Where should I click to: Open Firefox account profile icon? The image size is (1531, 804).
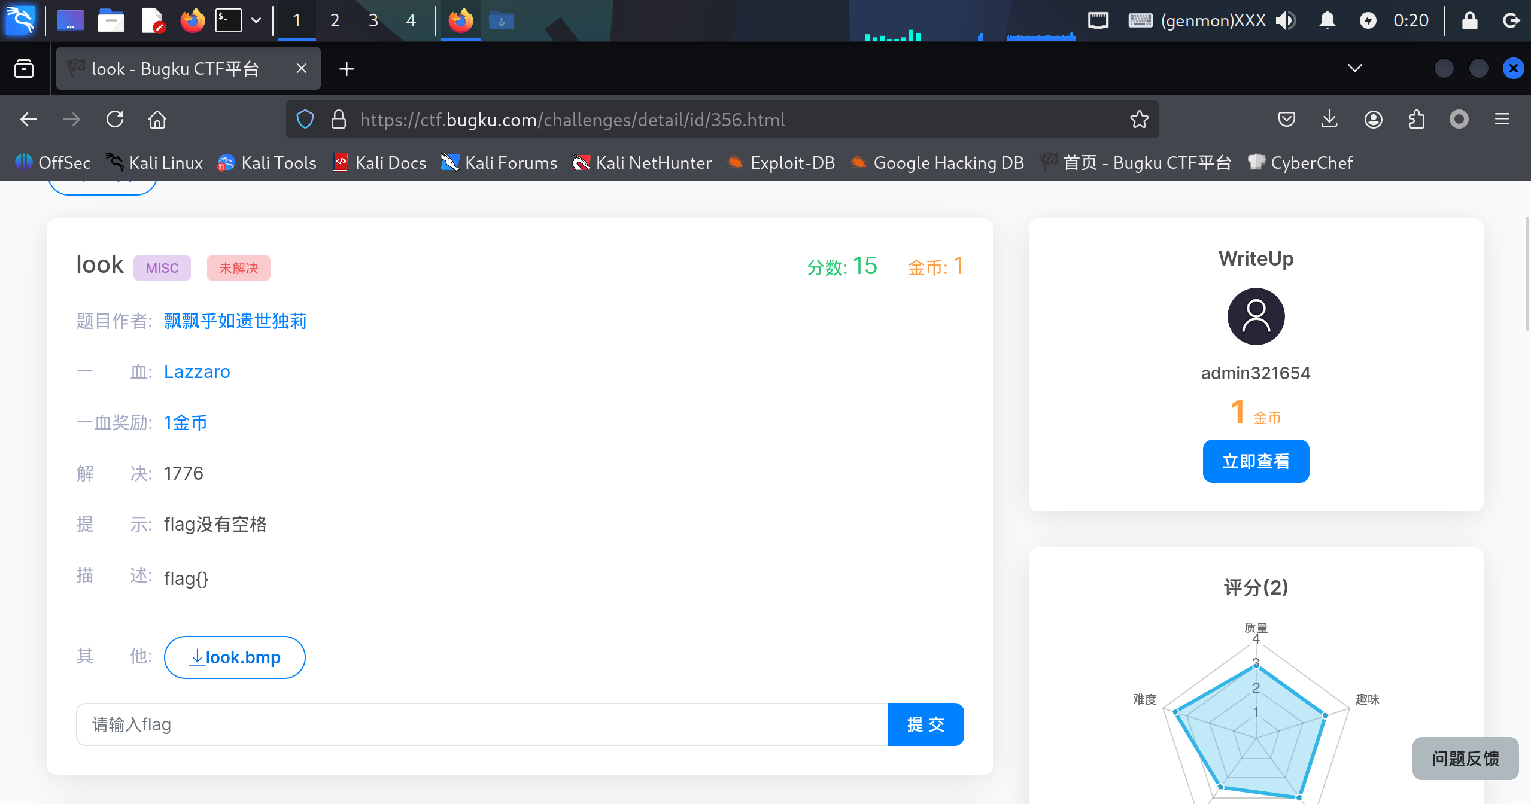point(1373,120)
